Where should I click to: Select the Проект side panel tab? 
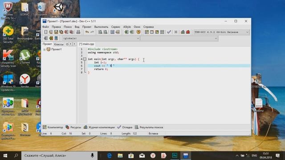pyautogui.click(x=47, y=44)
